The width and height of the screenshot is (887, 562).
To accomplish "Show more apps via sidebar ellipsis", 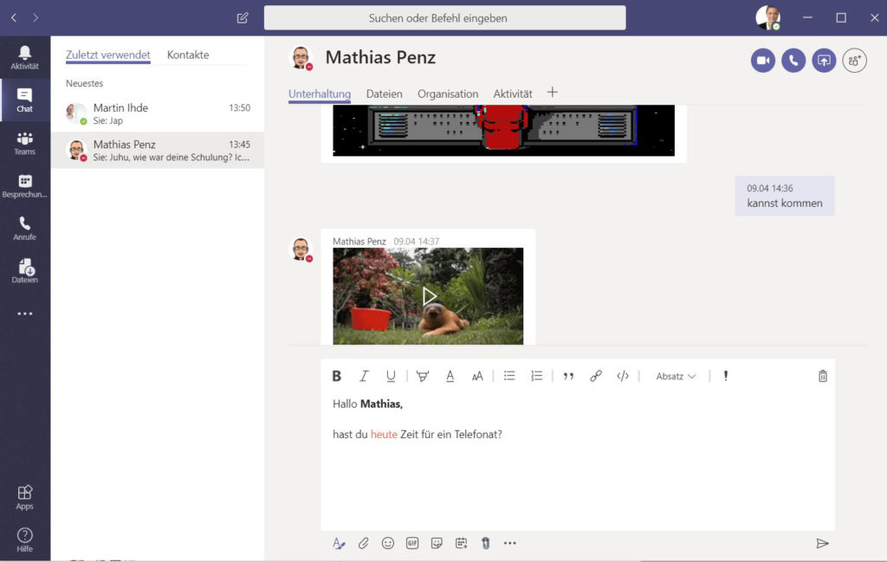I will tap(25, 313).
